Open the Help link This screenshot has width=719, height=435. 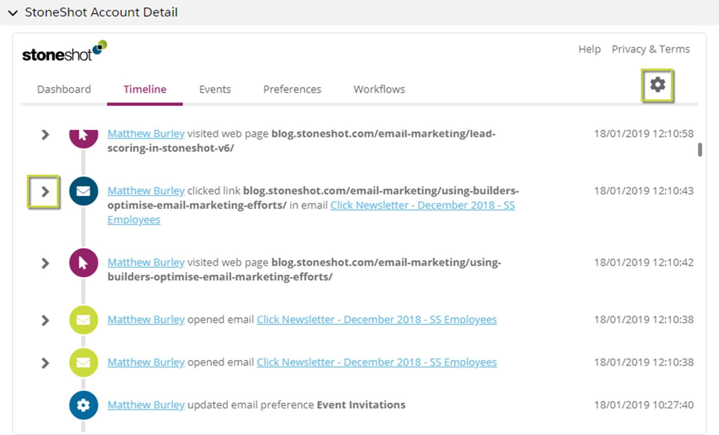tap(589, 49)
